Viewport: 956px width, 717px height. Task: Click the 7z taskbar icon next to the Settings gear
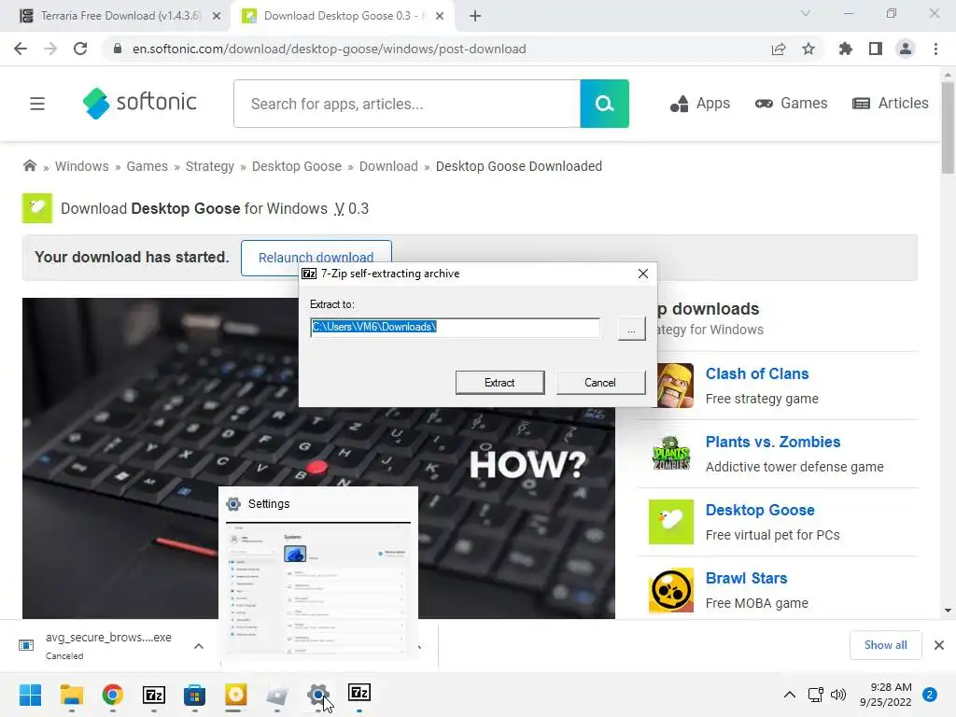tap(359, 694)
